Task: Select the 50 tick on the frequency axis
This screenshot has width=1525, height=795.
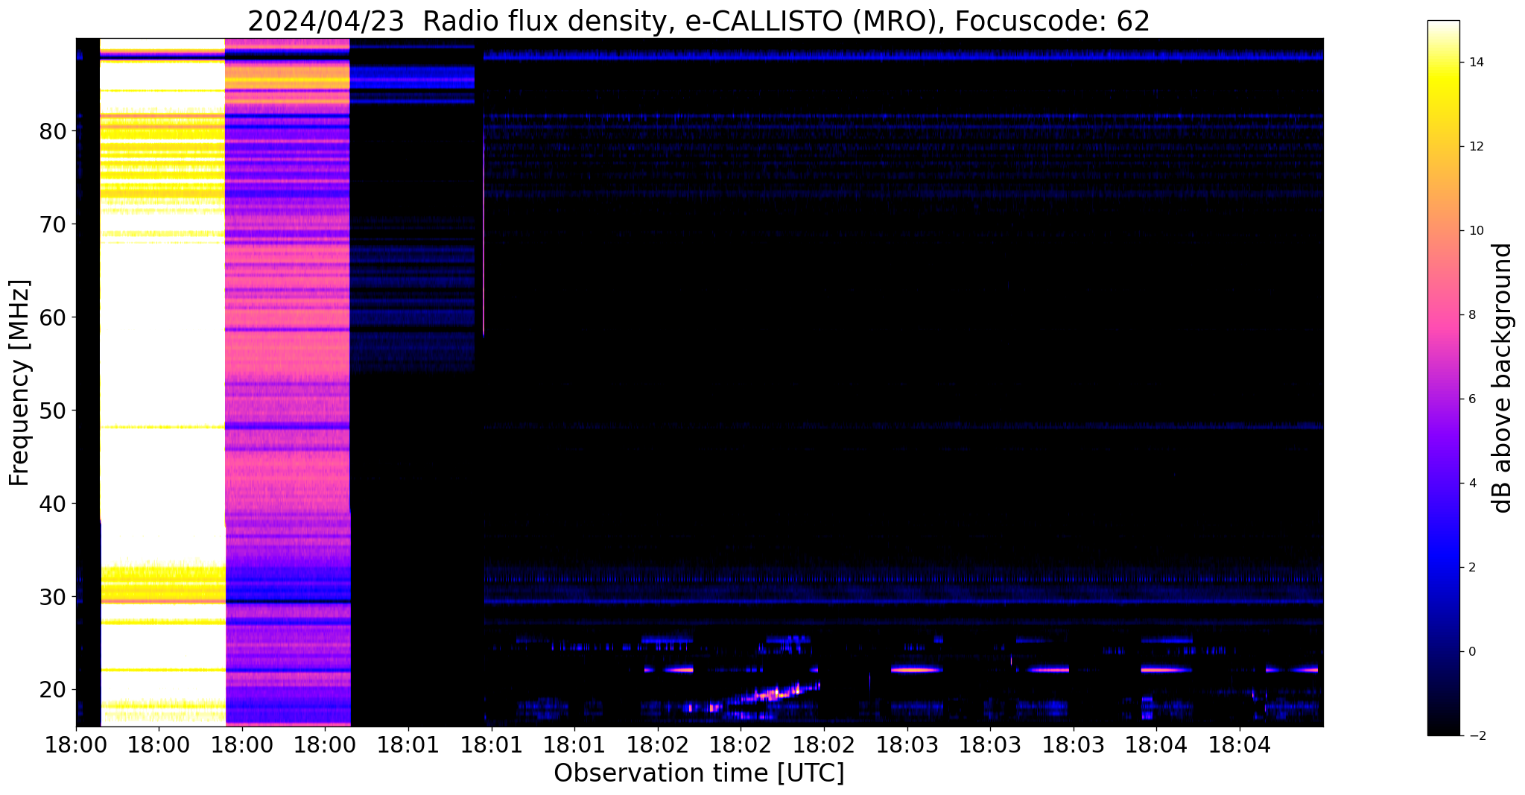Action: tap(52, 411)
